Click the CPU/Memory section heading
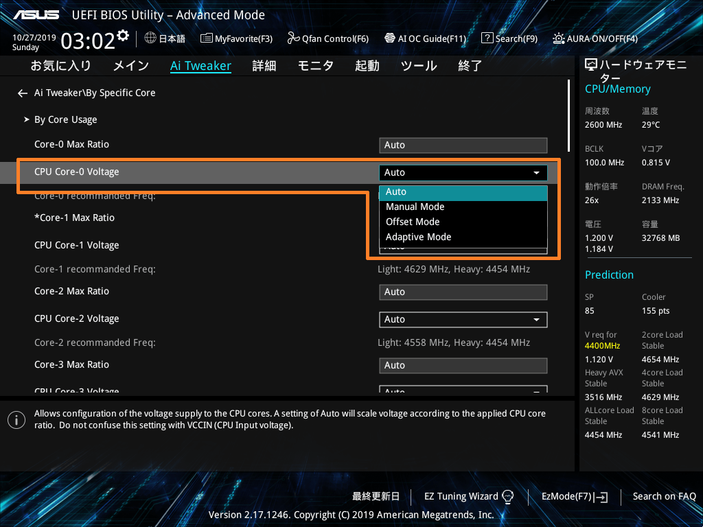Image resolution: width=703 pixels, height=527 pixels. point(618,89)
